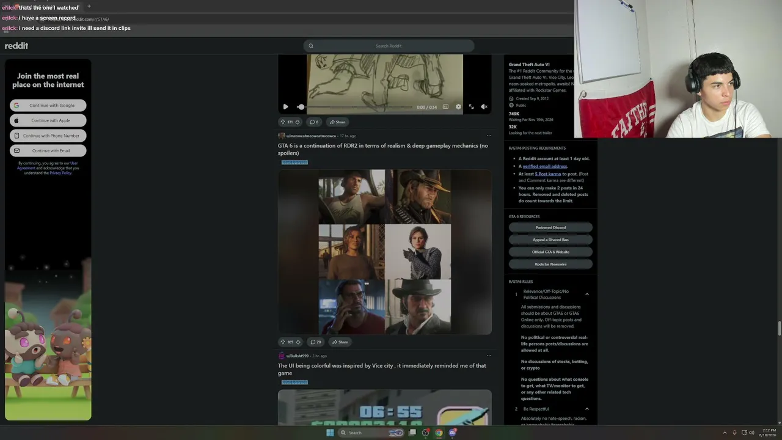The width and height of the screenshot is (782, 440).
Task: Open the Vice city UI post title
Action: click(382, 369)
